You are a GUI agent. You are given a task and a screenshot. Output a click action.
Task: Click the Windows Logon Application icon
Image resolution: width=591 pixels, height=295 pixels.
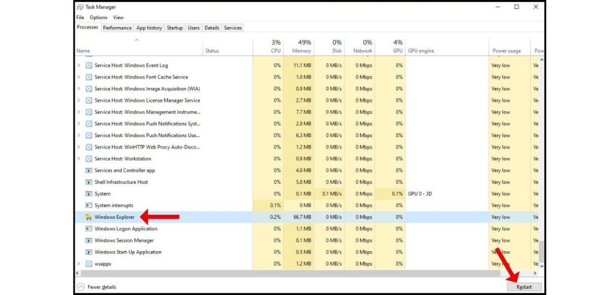tap(88, 229)
